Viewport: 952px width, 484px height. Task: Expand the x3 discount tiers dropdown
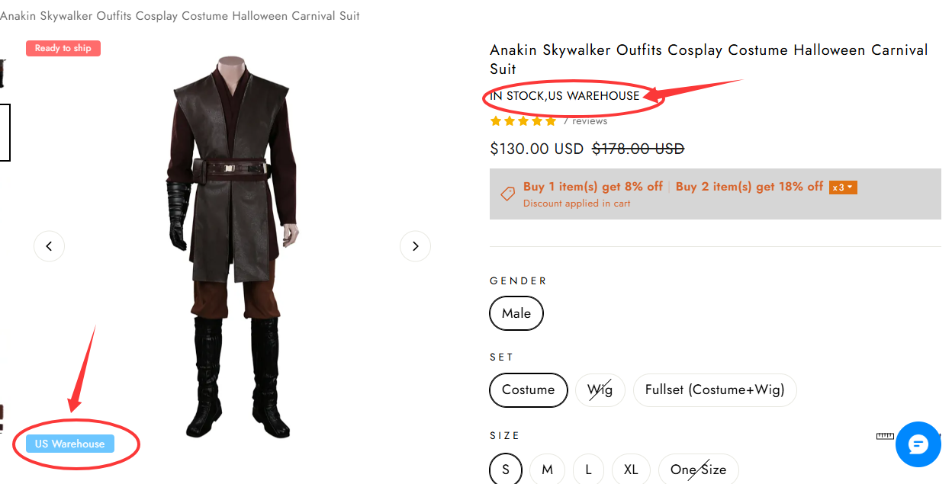click(843, 188)
